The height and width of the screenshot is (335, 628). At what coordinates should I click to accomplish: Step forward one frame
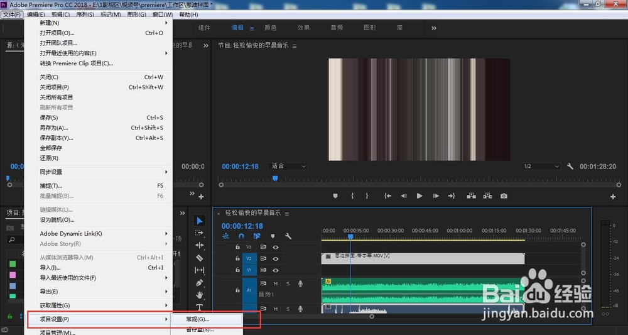pyautogui.click(x=436, y=196)
